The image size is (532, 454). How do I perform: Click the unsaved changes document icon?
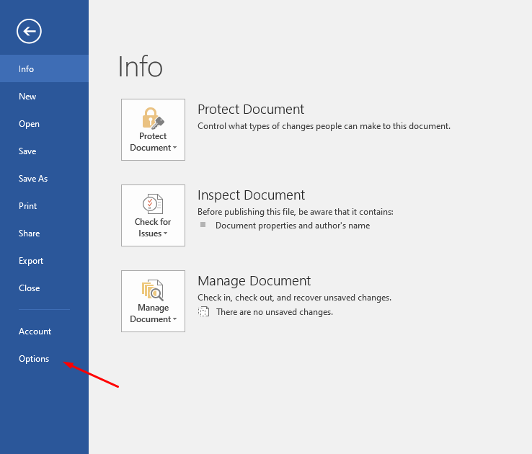[x=203, y=311]
